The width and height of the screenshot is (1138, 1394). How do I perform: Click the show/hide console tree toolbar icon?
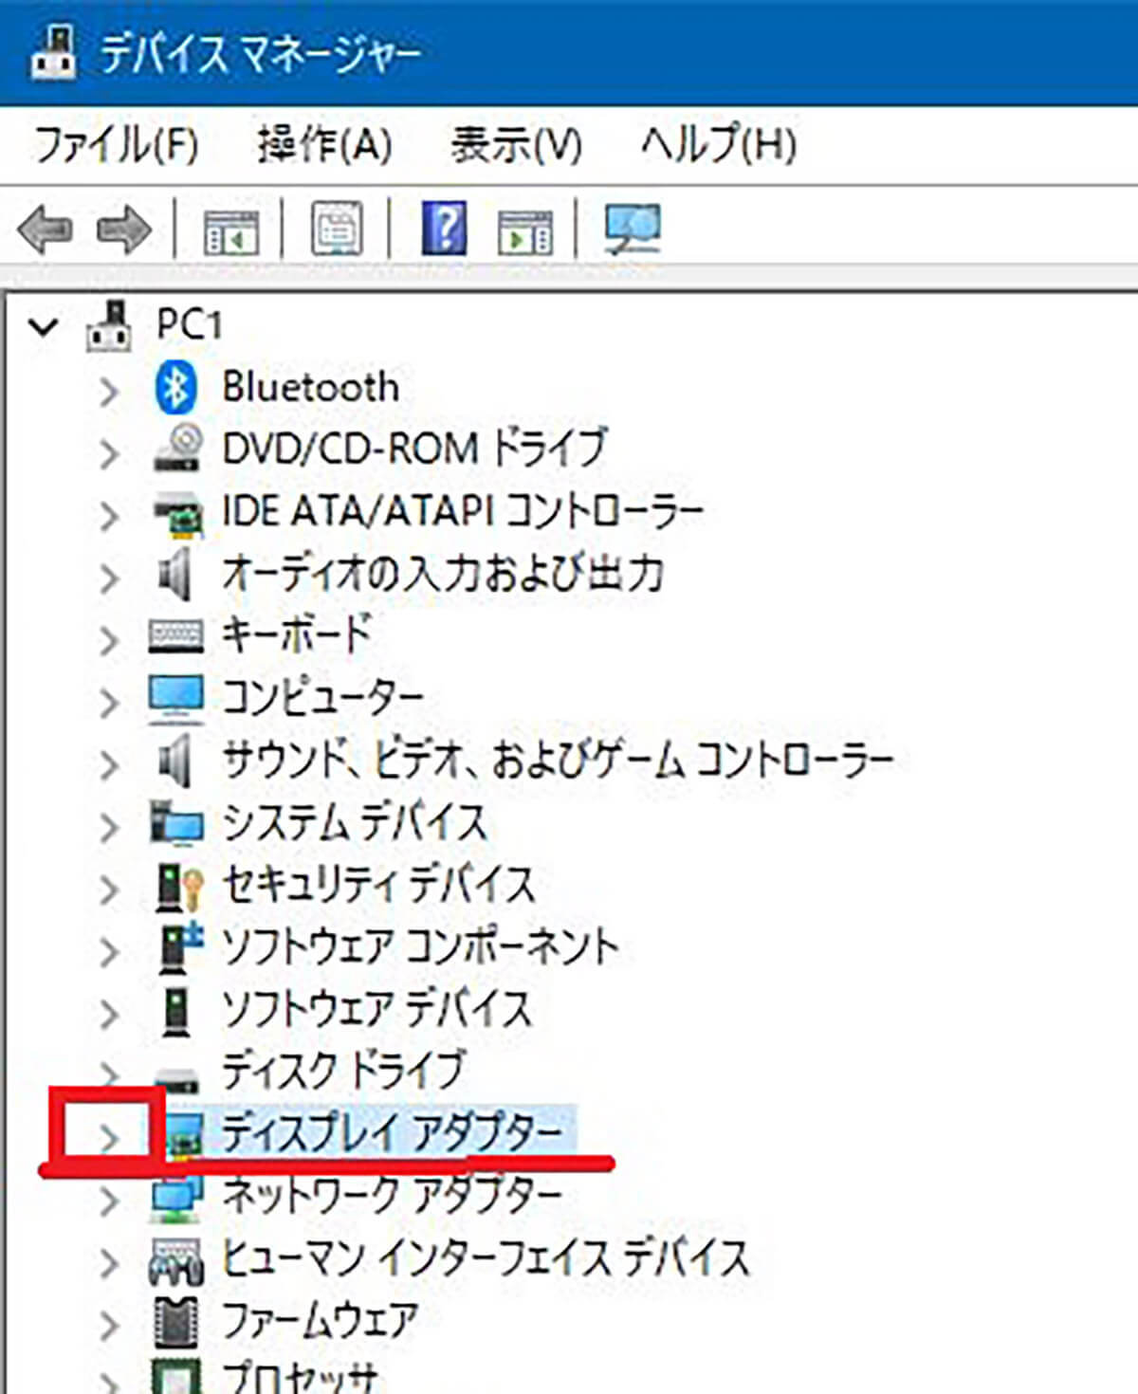click(230, 230)
